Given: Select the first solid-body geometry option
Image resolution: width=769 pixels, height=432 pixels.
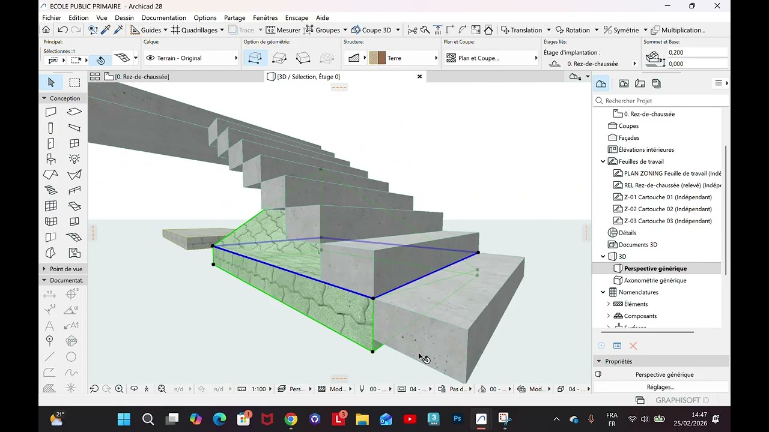Looking at the screenshot, I should click(255, 58).
